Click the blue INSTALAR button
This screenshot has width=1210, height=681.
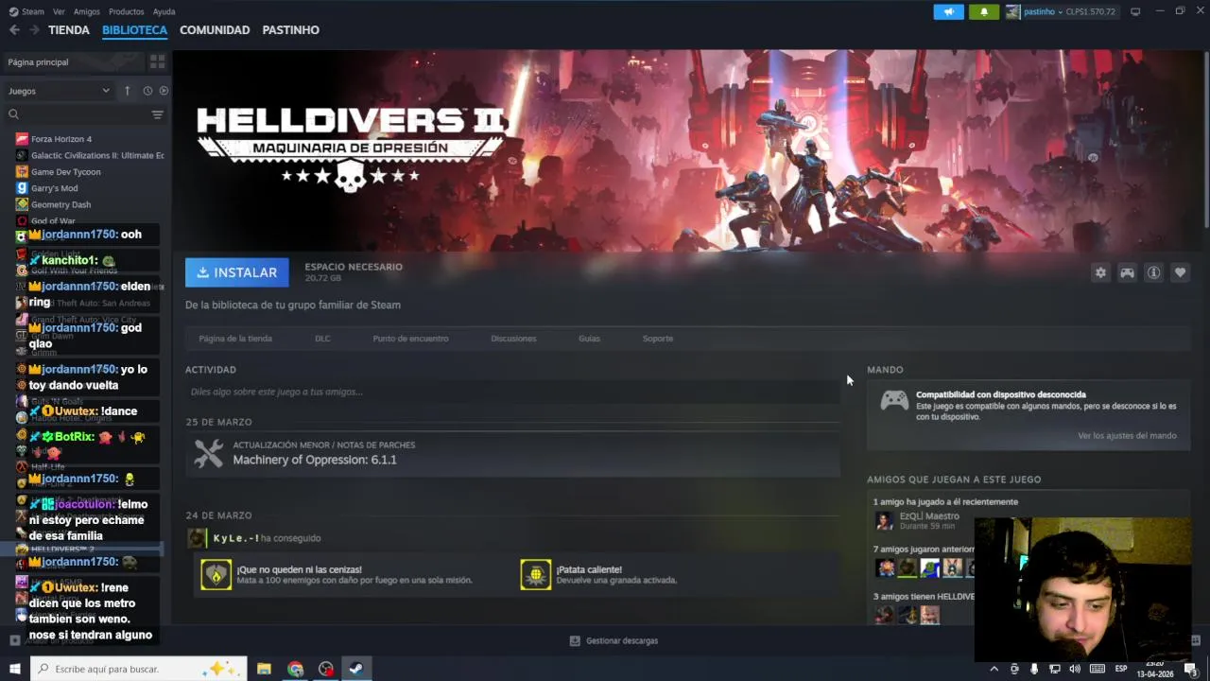[x=237, y=272]
